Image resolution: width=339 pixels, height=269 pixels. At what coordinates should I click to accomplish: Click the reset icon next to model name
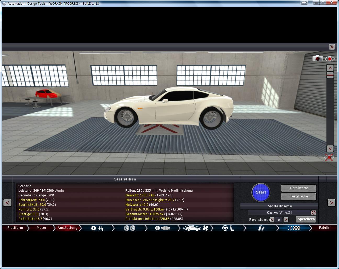313,213
